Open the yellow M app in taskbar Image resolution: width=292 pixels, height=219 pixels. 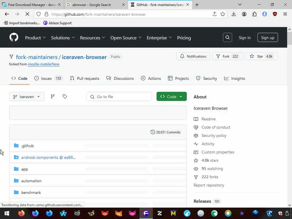[x=173, y=213]
